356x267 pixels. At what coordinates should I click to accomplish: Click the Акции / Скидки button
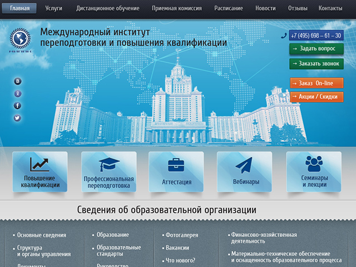317,97
